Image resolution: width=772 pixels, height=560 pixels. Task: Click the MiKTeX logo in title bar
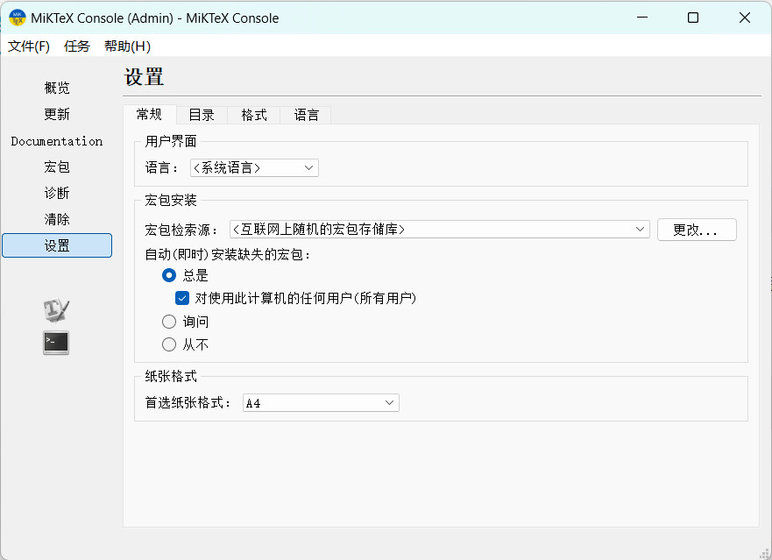[x=18, y=18]
